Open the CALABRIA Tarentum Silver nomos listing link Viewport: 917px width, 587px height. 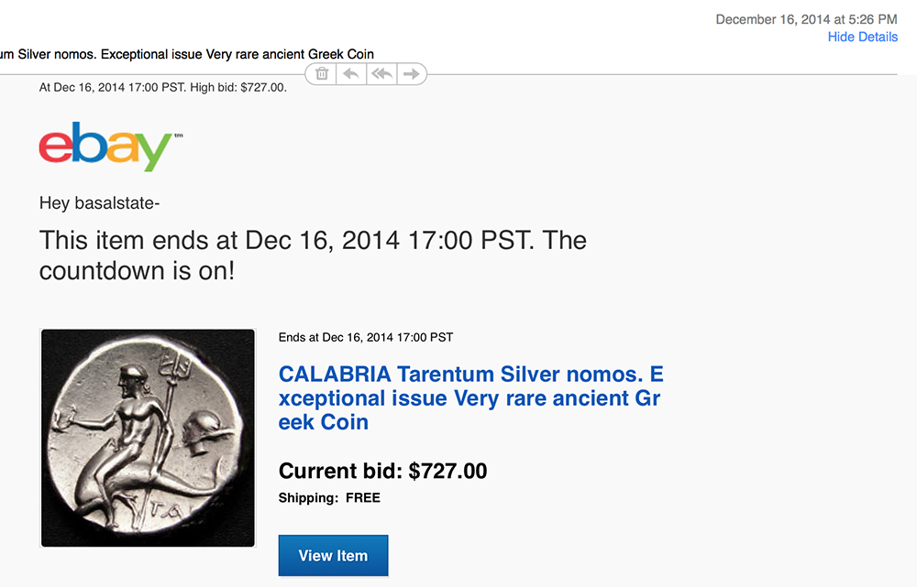click(x=470, y=398)
